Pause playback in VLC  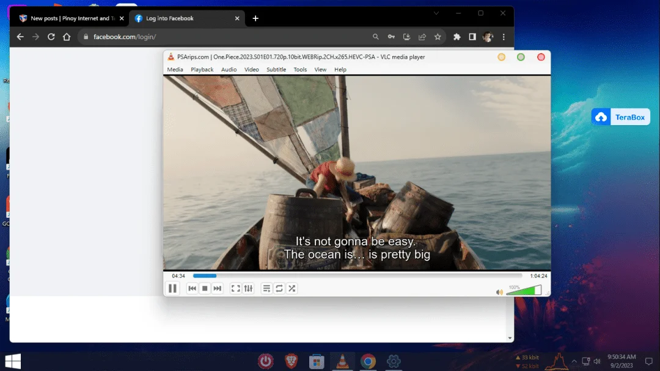[172, 288]
